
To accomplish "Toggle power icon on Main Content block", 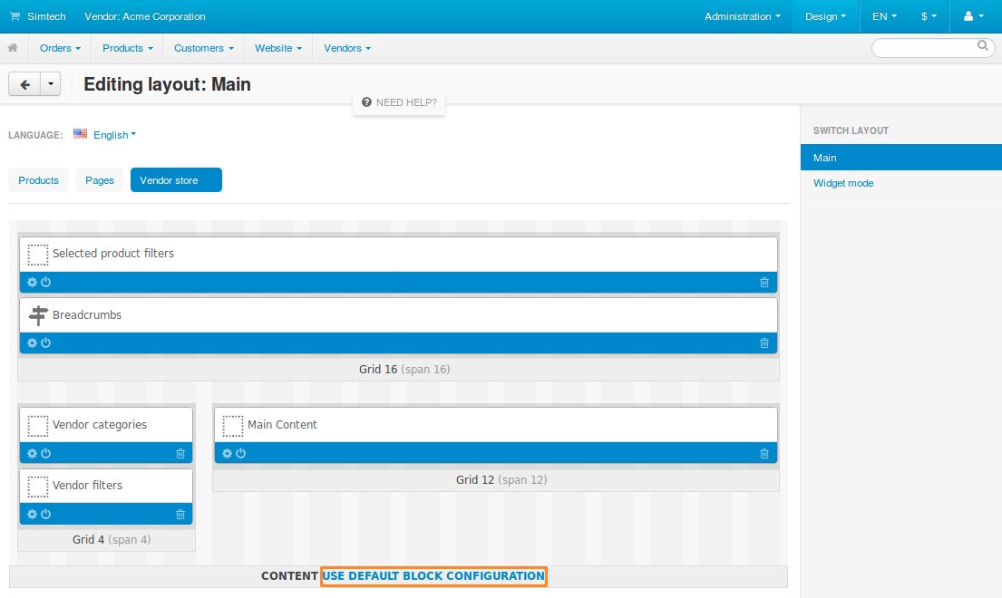I will coord(241,453).
